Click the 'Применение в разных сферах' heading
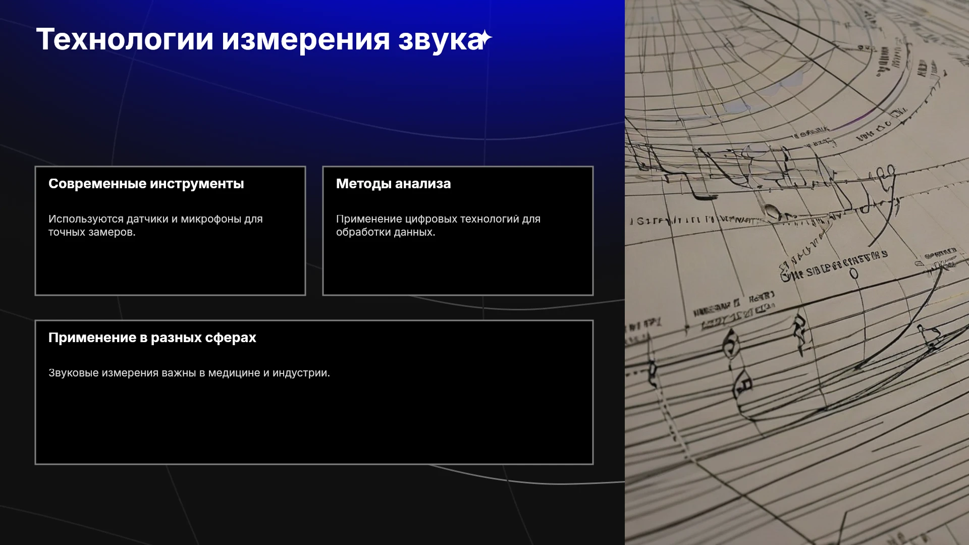Image resolution: width=969 pixels, height=545 pixels. pos(152,338)
